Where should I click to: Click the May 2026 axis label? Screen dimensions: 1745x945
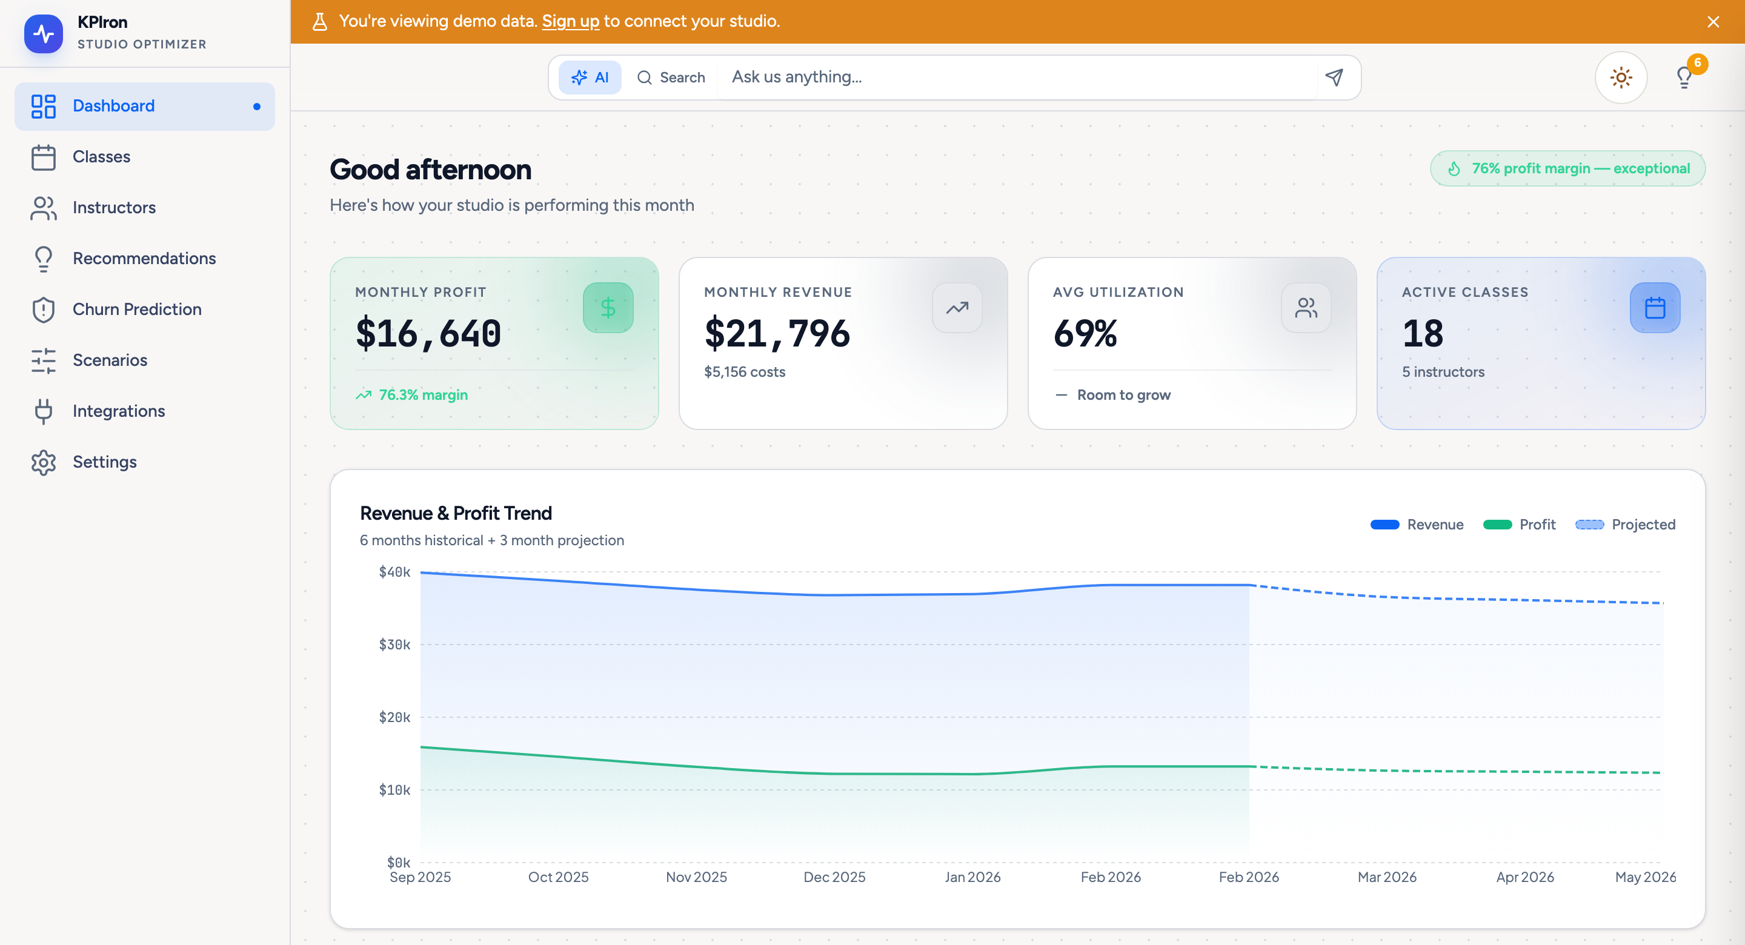pos(1645,877)
